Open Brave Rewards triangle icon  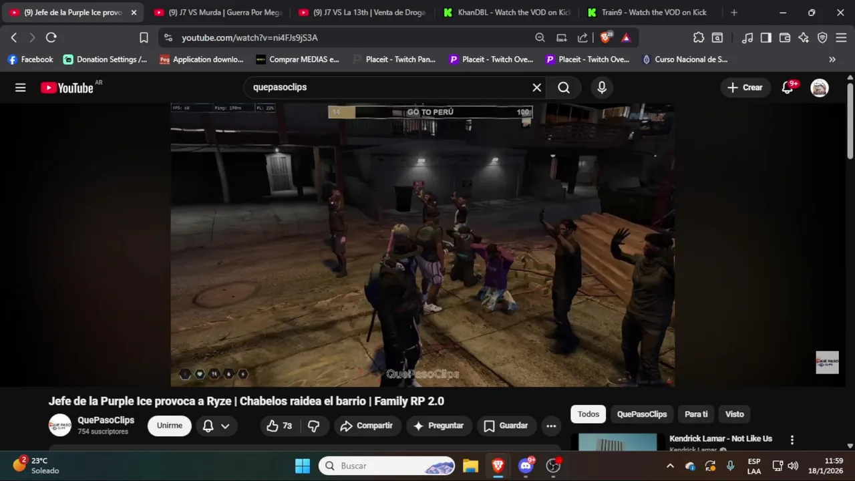pos(626,37)
